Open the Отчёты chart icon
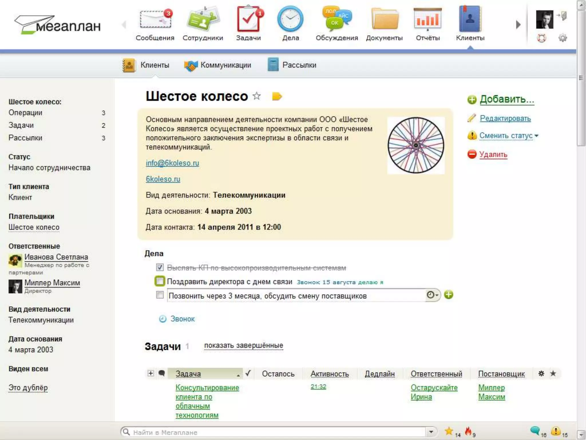Image resolution: width=586 pixels, height=440 pixels. click(x=427, y=19)
